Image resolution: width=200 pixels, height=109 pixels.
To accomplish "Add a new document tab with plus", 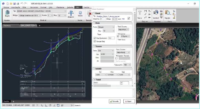I will tap(40, 26).
